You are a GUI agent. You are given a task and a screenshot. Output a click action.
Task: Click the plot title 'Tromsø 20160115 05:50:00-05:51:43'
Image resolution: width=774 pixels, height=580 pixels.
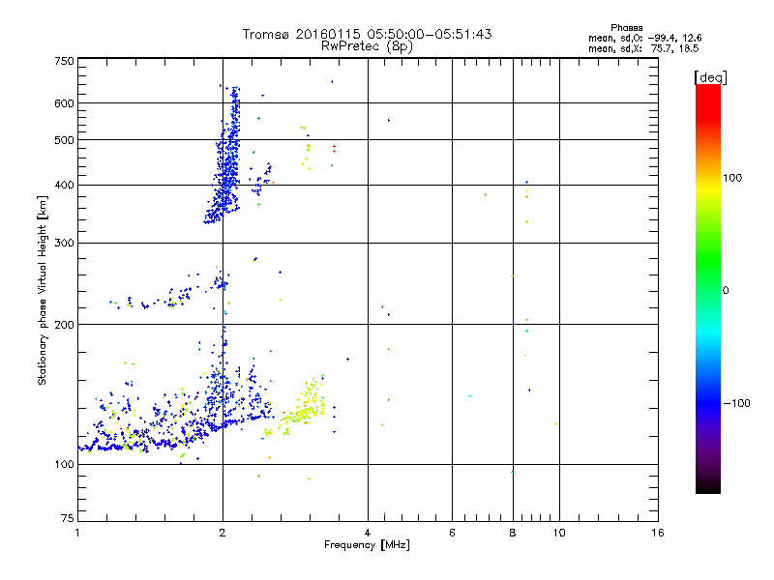coord(368,34)
